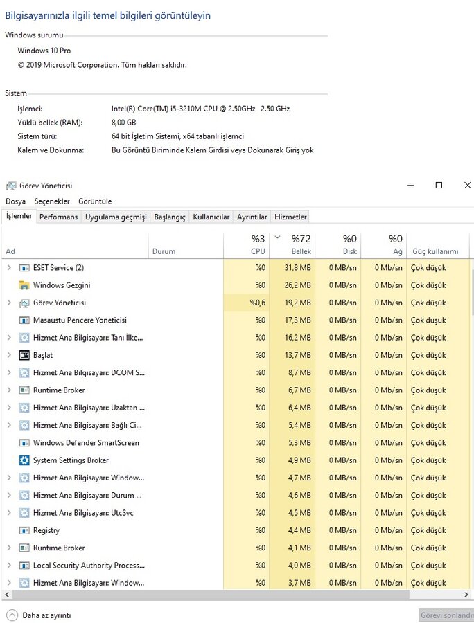Click the Windows Defender SmartScreen icon
Image resolution: width=474 pixels, height=623 pixels.
coord(24,442)
